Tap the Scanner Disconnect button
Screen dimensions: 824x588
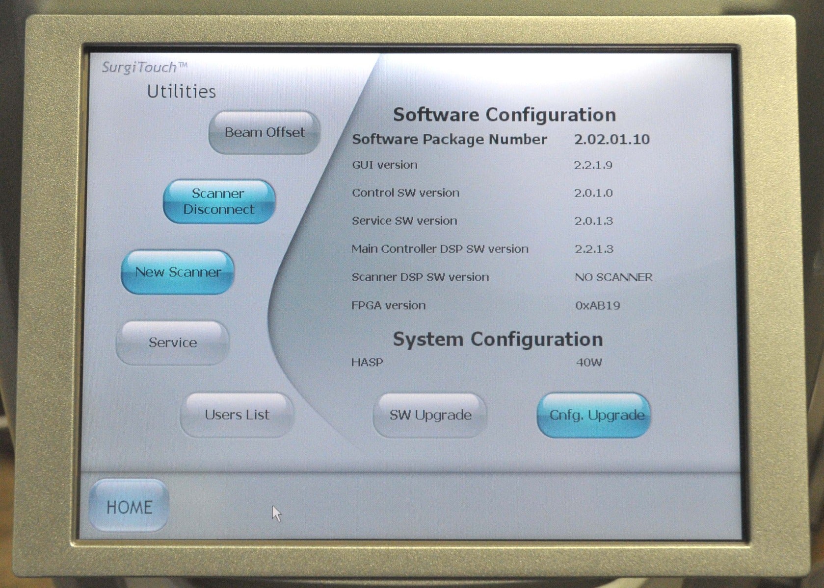pos(219,201)
